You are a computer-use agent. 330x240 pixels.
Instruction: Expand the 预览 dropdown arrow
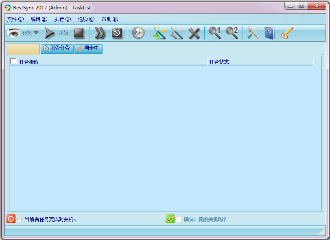(x=36, y=33)
